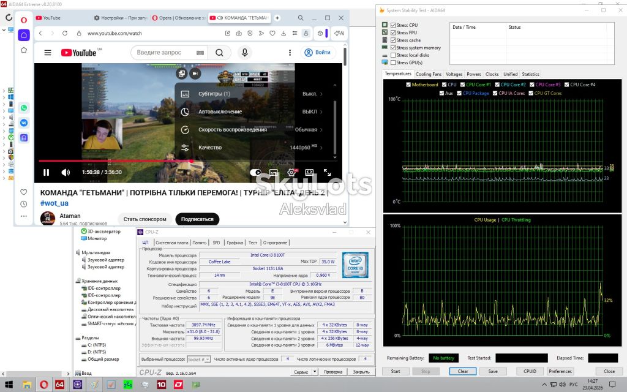Uncheck Stress FPU option
Image resolution: width=627 pixels, height=392 pixels.
click(393, 32)
